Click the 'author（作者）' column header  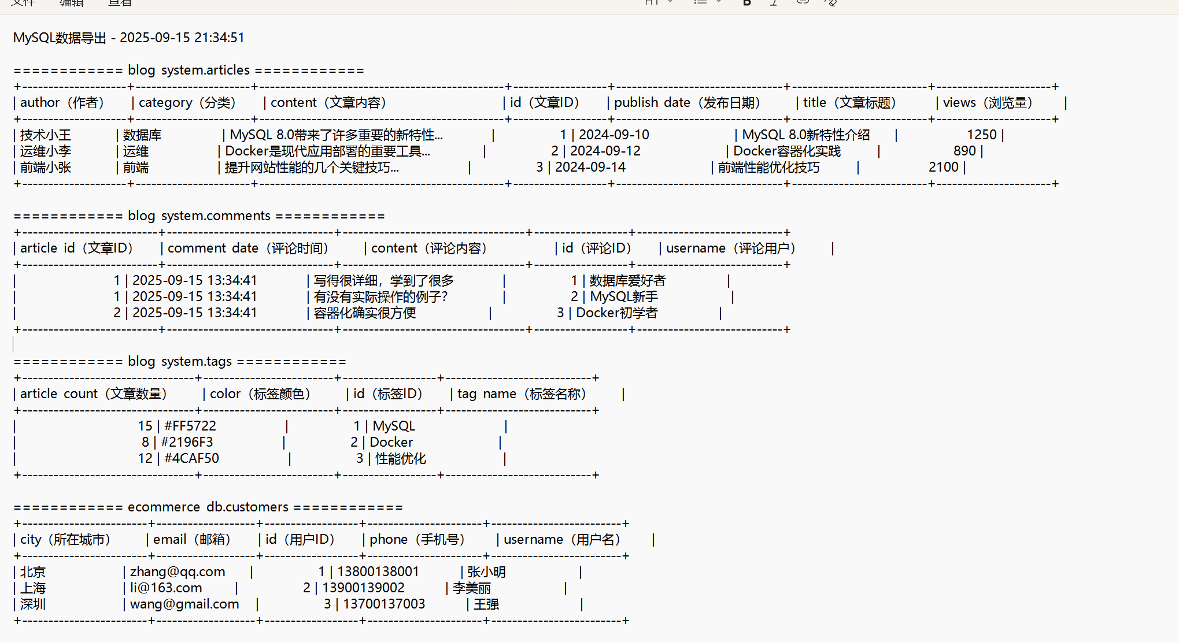click(x=62, y=102)
